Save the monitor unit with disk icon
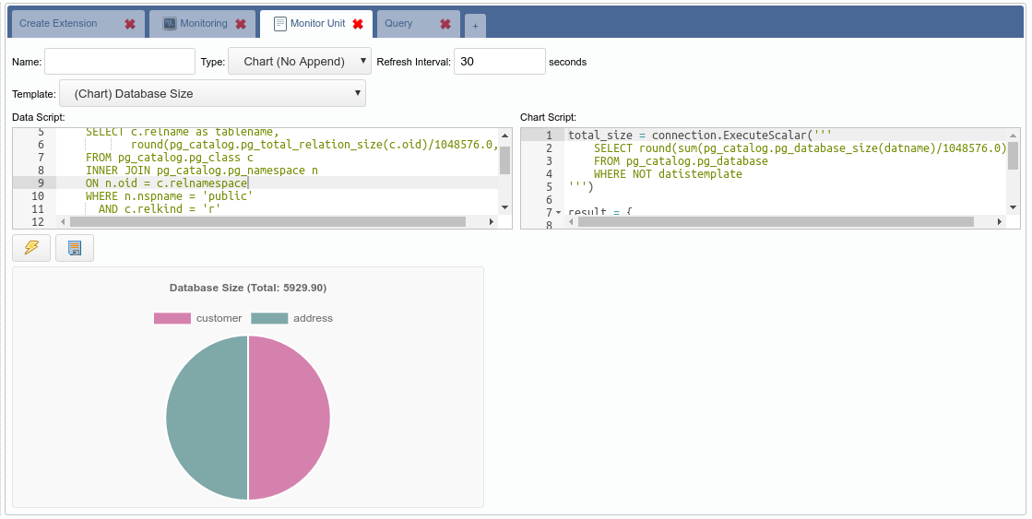The width and height of the screenshot is (1032, 519). coord(75,248)
